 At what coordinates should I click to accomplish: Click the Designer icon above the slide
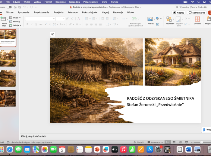(x=53, y=34)
